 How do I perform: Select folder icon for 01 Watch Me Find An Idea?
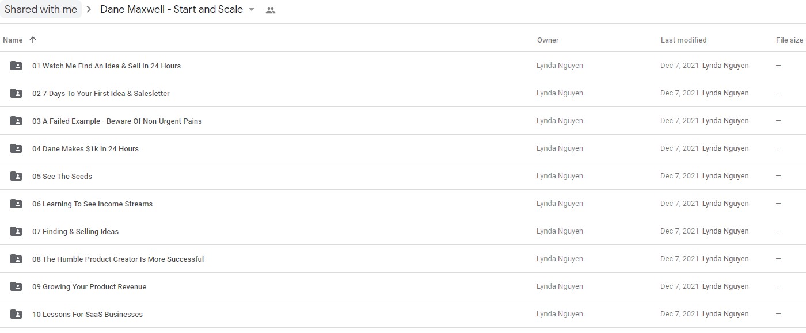[16, 66]
